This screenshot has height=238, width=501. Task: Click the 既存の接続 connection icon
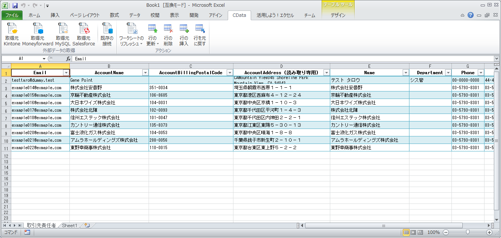click(107, 34)
